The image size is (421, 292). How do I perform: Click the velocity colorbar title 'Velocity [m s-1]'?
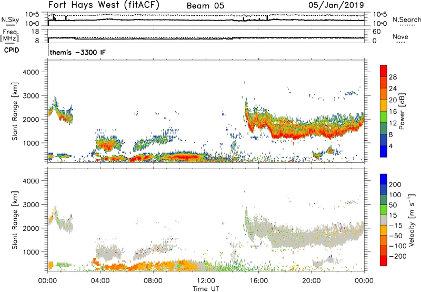click(x=411, y=220)
